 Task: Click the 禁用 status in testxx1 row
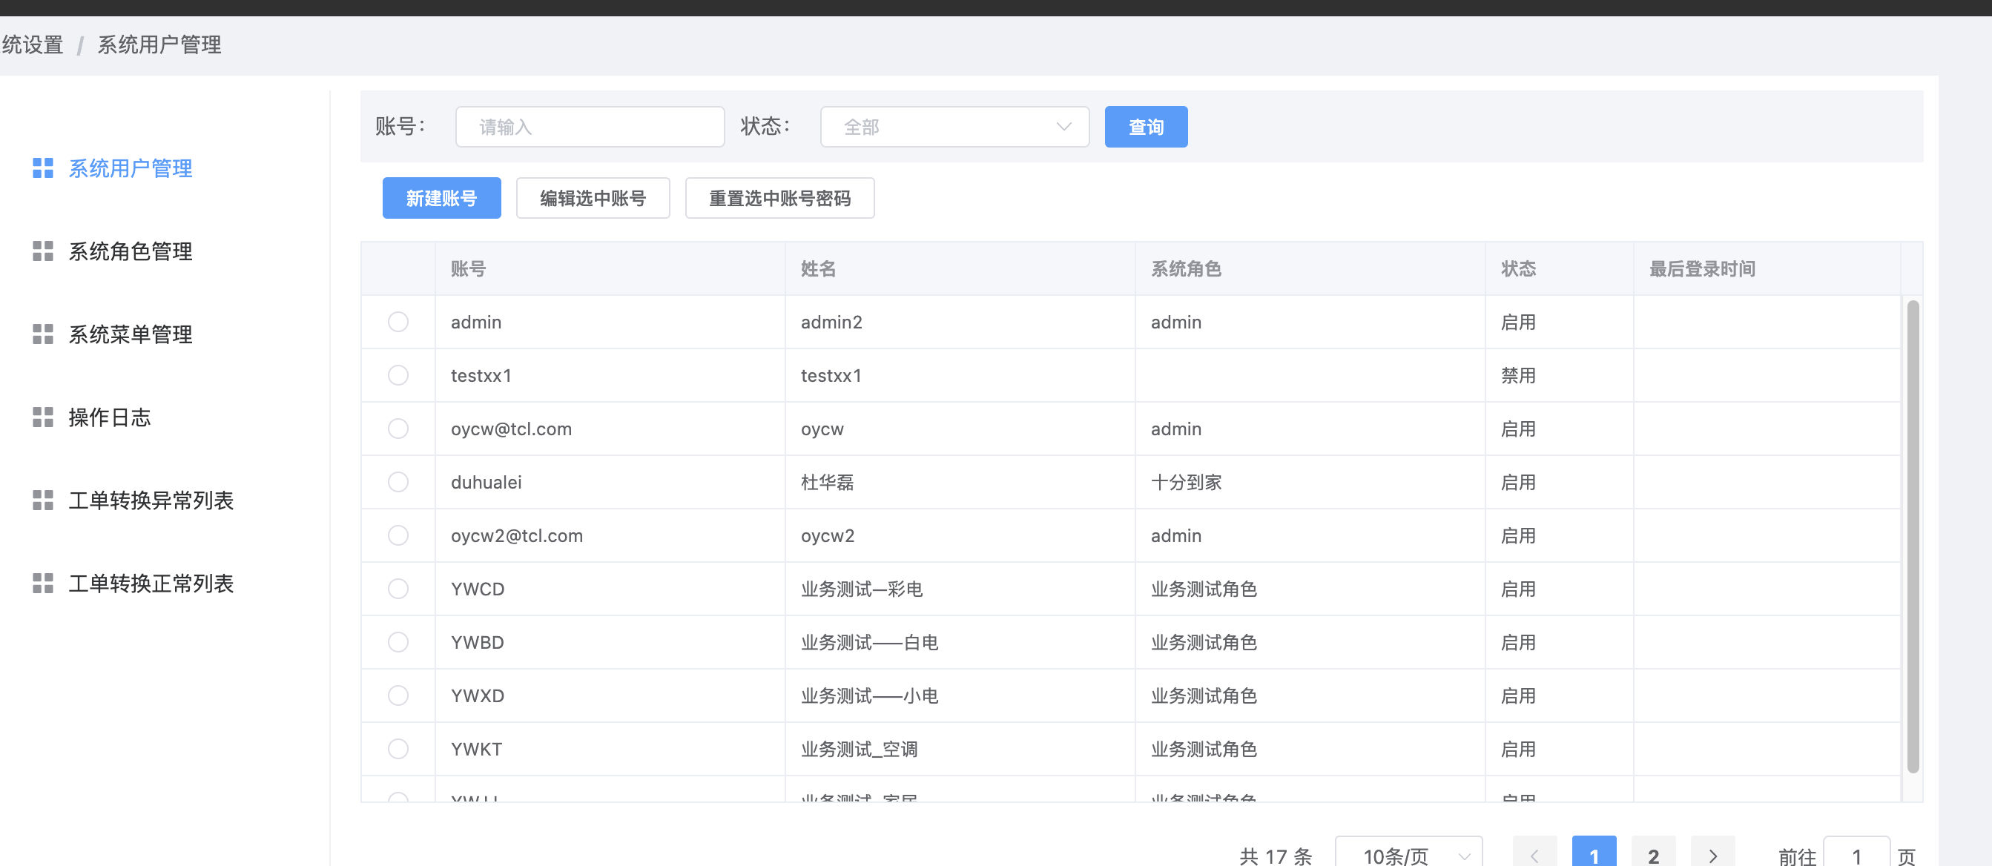pyautogui.click(x=1519, y=375)
